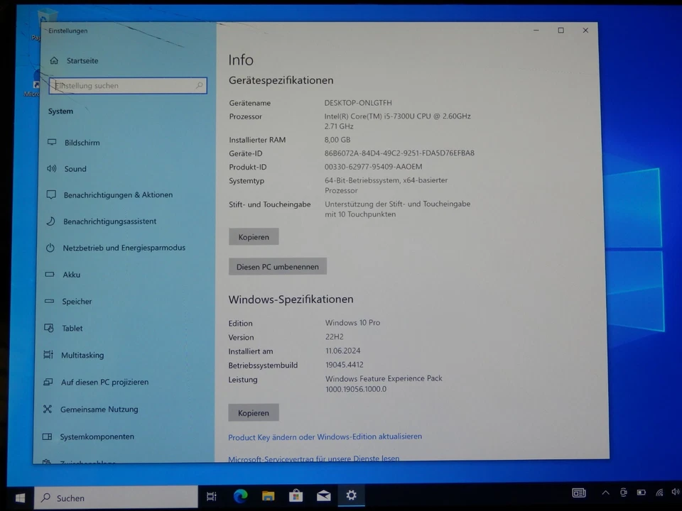Screen dimensions: 682x511
Task: Expand hidden tray icons with chevron
Action: [605, 492]
